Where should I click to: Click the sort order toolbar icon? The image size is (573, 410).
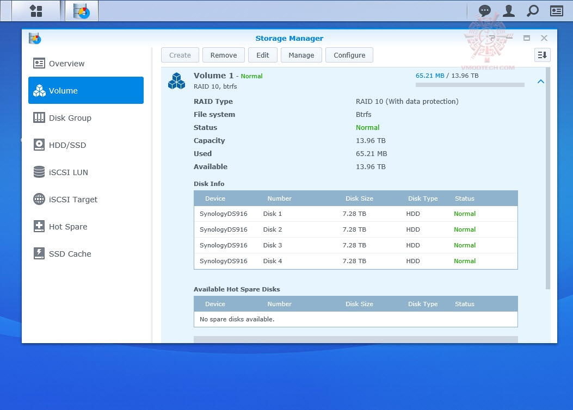point(543,55)
